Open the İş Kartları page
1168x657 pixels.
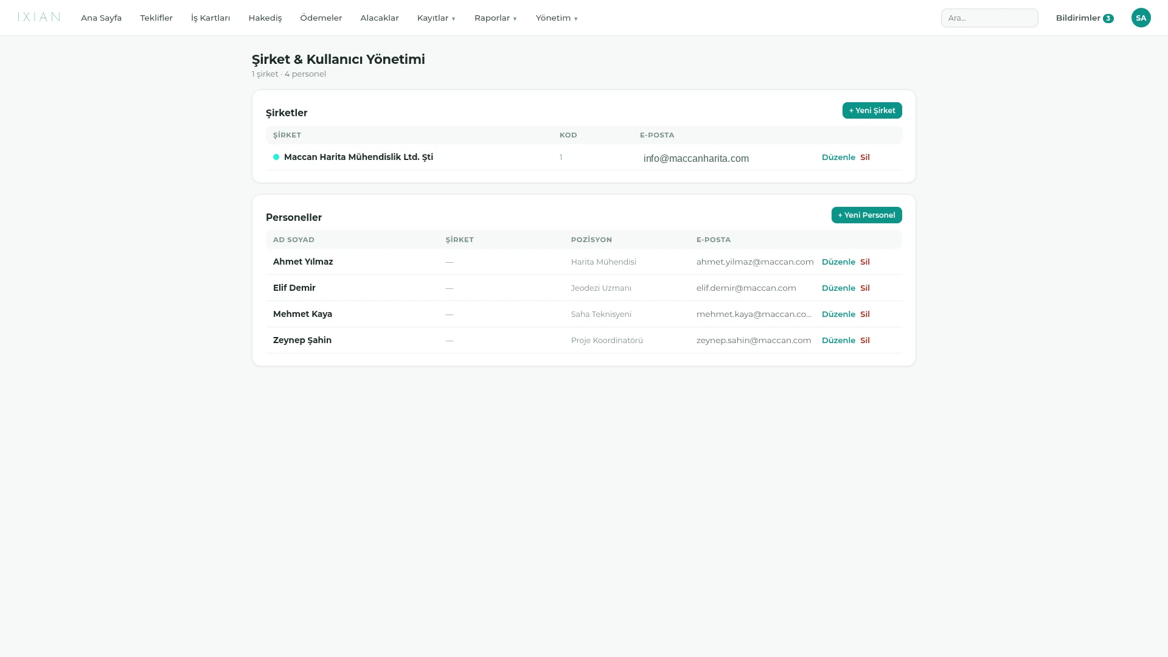(210, 18)
